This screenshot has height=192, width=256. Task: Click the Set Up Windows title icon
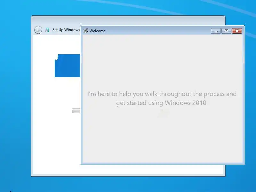pos(47,30)
